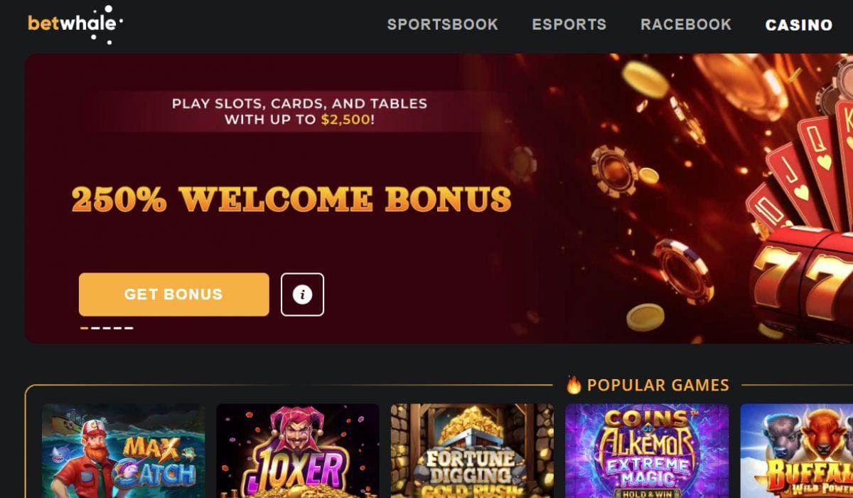
Task: Open the Sportsbook section
Action: (x=442, y=24)
